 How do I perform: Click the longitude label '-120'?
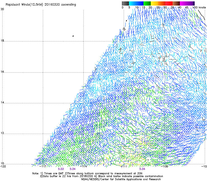pyautogui.click(x=3, y=166)
